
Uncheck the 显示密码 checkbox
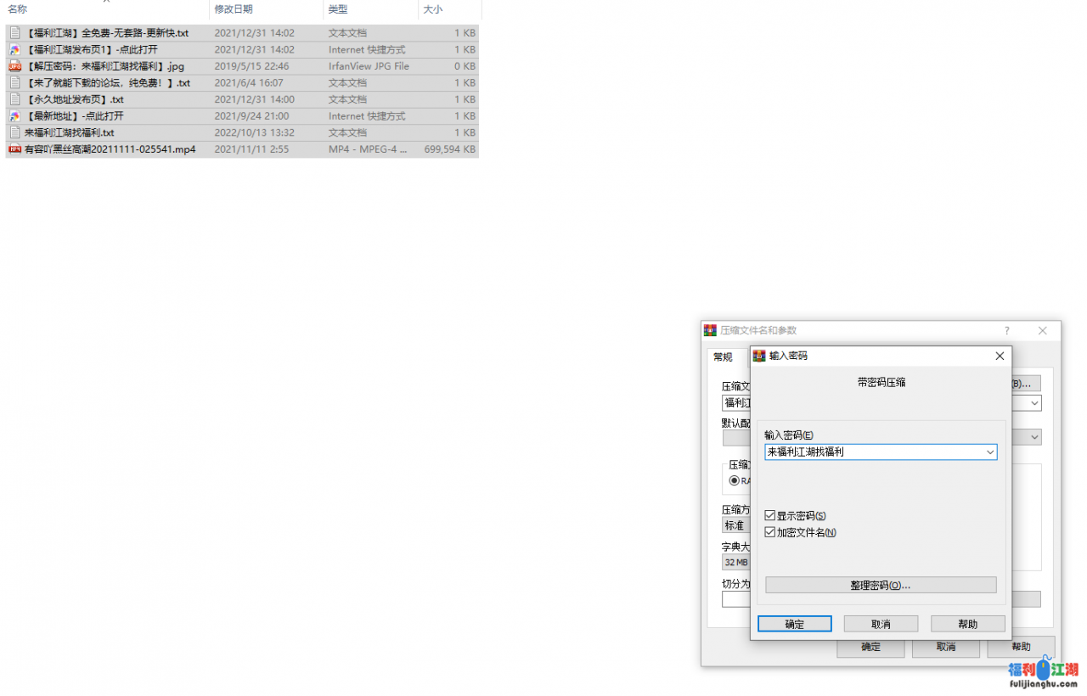[x=770, y=516]
